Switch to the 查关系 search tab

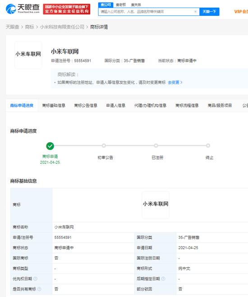pos(136,5)
